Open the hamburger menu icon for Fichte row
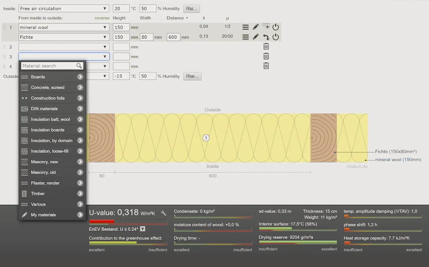 (245, 37)
